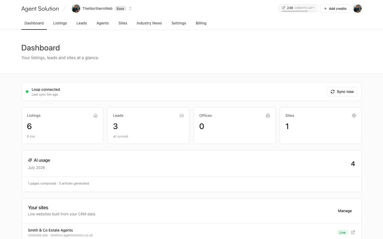383x239 pixels.
Task: Click the 'Last sync 5m ago' text
Action: click(45, 95)
